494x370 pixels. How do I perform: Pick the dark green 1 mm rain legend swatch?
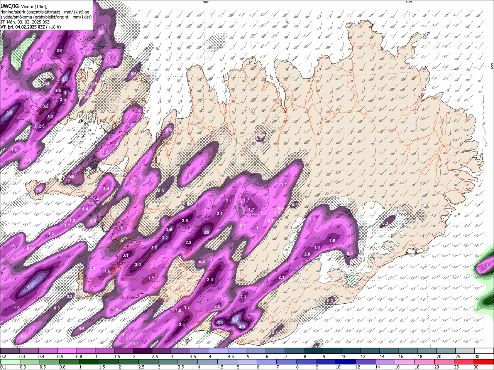(89, 362)
